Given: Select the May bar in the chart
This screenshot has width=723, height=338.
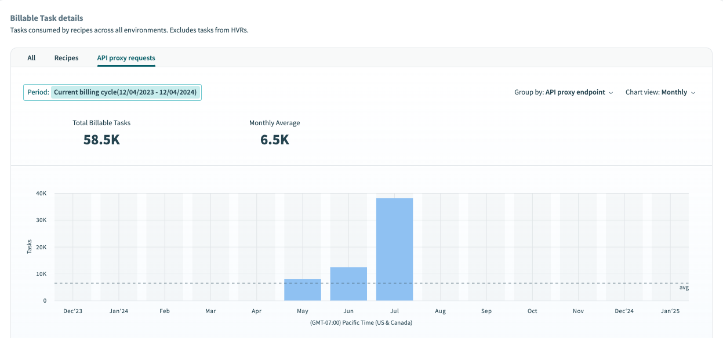Looking at the screenshot, I should pos(303,290).
